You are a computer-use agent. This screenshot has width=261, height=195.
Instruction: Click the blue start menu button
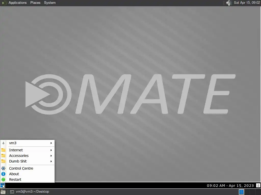(x=3, y=185)
